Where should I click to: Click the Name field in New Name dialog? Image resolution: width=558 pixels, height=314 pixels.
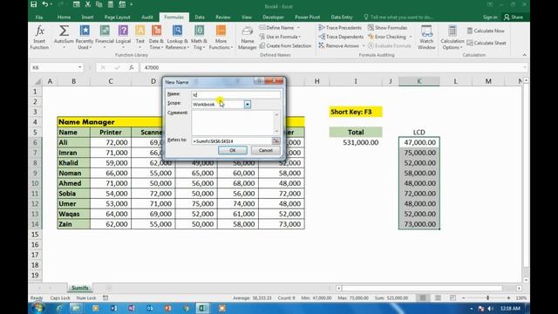click(235, 95)
